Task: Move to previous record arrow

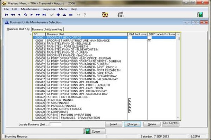Action: pos(19,15)
